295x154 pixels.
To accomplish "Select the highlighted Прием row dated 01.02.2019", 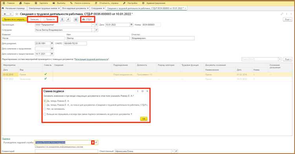I will tap(147, 75).
